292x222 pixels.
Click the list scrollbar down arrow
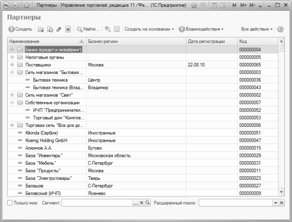[281, 192]
